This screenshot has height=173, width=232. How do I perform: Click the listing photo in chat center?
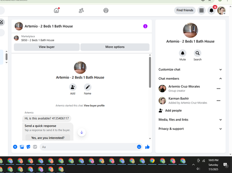click(80, 68)
